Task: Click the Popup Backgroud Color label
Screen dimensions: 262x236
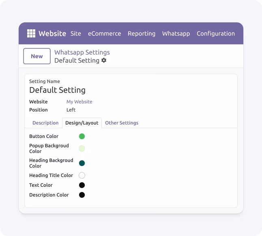Action: [x=49, y=149]
